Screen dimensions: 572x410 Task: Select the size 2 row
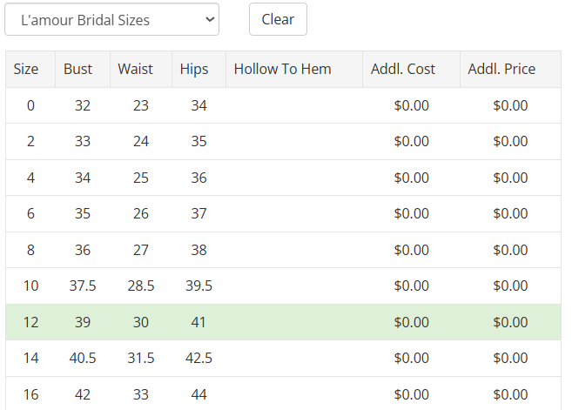tap(283, 142)
